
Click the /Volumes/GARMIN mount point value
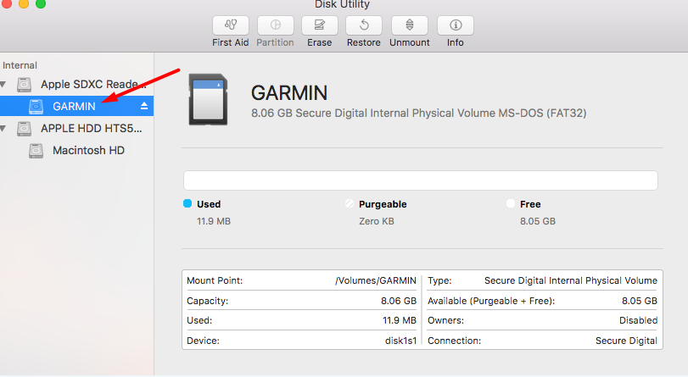[x=376, y=280]
